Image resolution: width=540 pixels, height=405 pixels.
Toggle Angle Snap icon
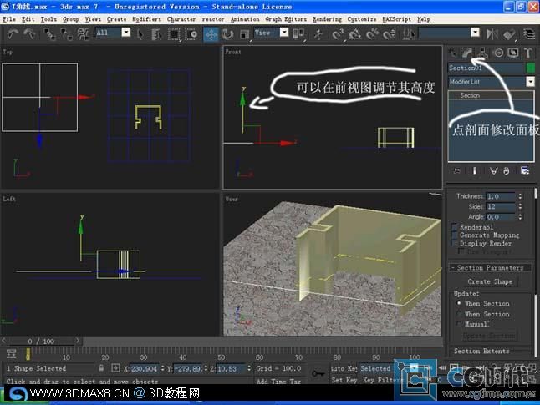355,34
